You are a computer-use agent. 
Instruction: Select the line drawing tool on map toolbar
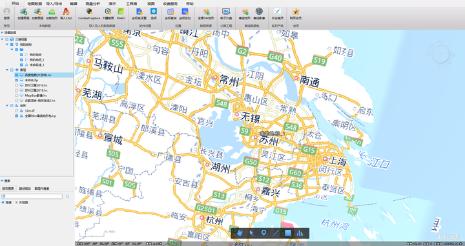pyautogui.click(x=276, y=233)
